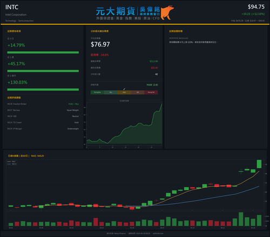Click the 元大期貨 banner title

(x=116, y=11)
